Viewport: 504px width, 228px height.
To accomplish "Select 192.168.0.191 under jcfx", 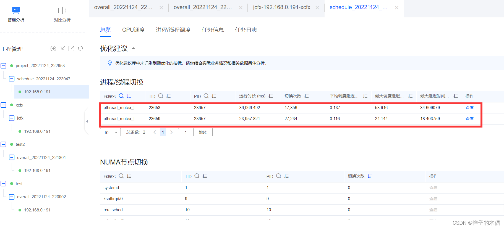I will pos(37,131).
